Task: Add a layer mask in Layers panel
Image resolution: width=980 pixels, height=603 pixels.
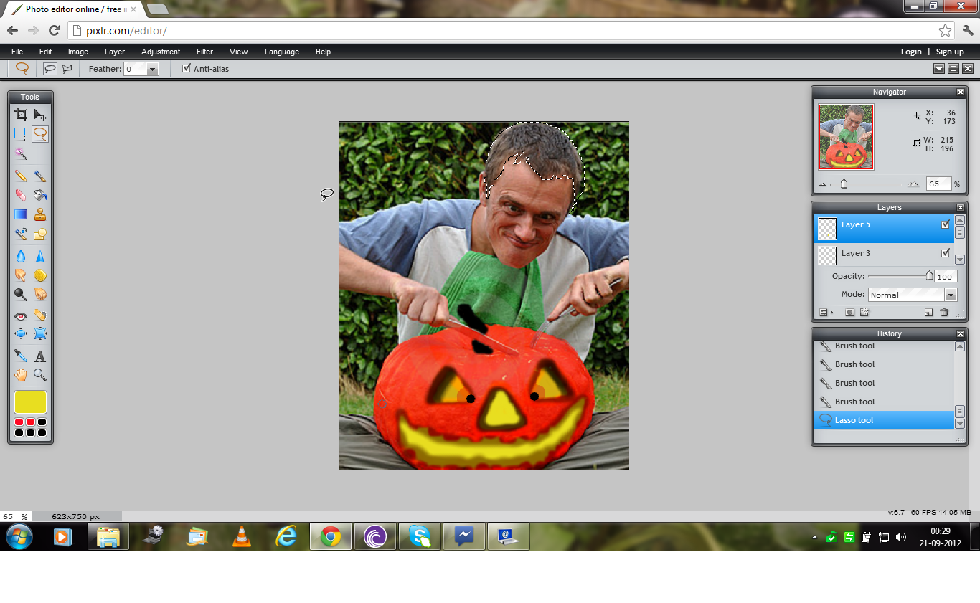Action: 849,312
